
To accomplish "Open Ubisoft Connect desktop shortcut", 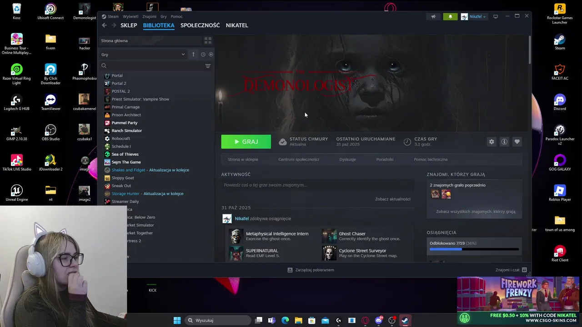I will [x=50, y=11].
